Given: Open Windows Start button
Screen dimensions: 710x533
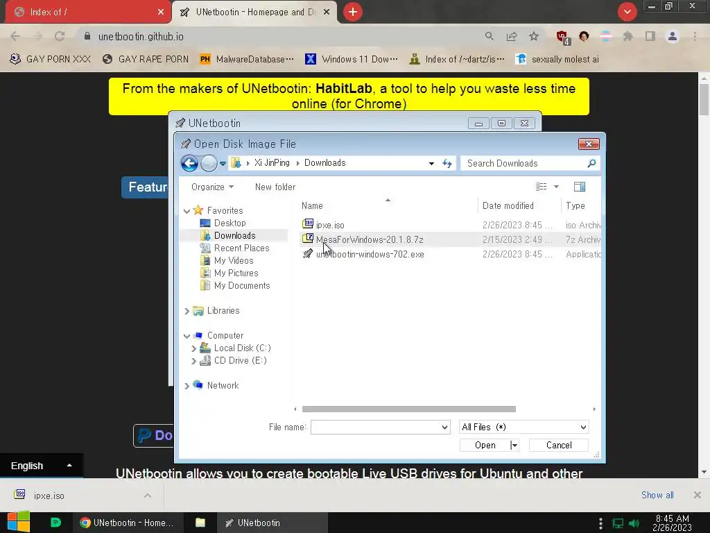Looking at the screenshot, I should pyautogui.click(x=18, y=522).
